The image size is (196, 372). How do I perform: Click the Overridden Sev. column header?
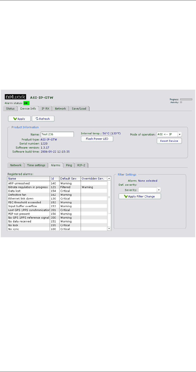[94, 179]
